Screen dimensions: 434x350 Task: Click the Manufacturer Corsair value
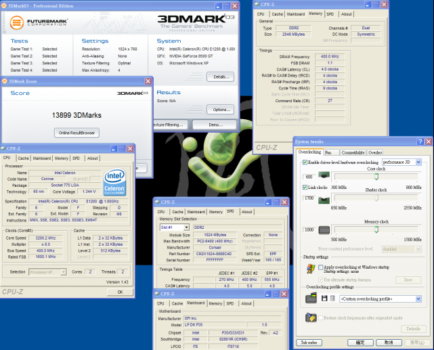click(x=215, y=247)
